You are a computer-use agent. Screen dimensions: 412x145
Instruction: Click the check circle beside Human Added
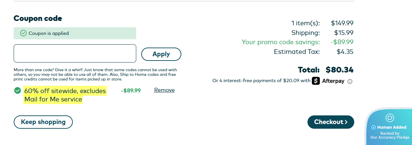tap(374, 127)
